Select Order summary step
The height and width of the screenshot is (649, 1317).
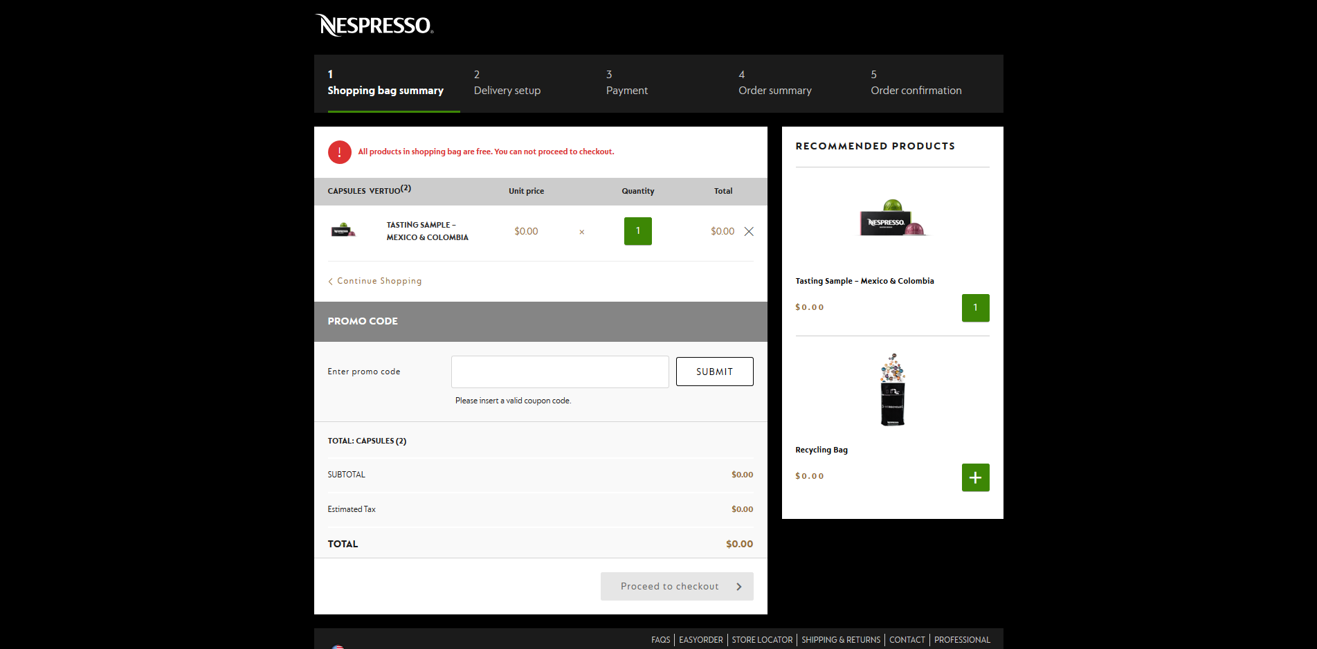[x=775, y=83]
